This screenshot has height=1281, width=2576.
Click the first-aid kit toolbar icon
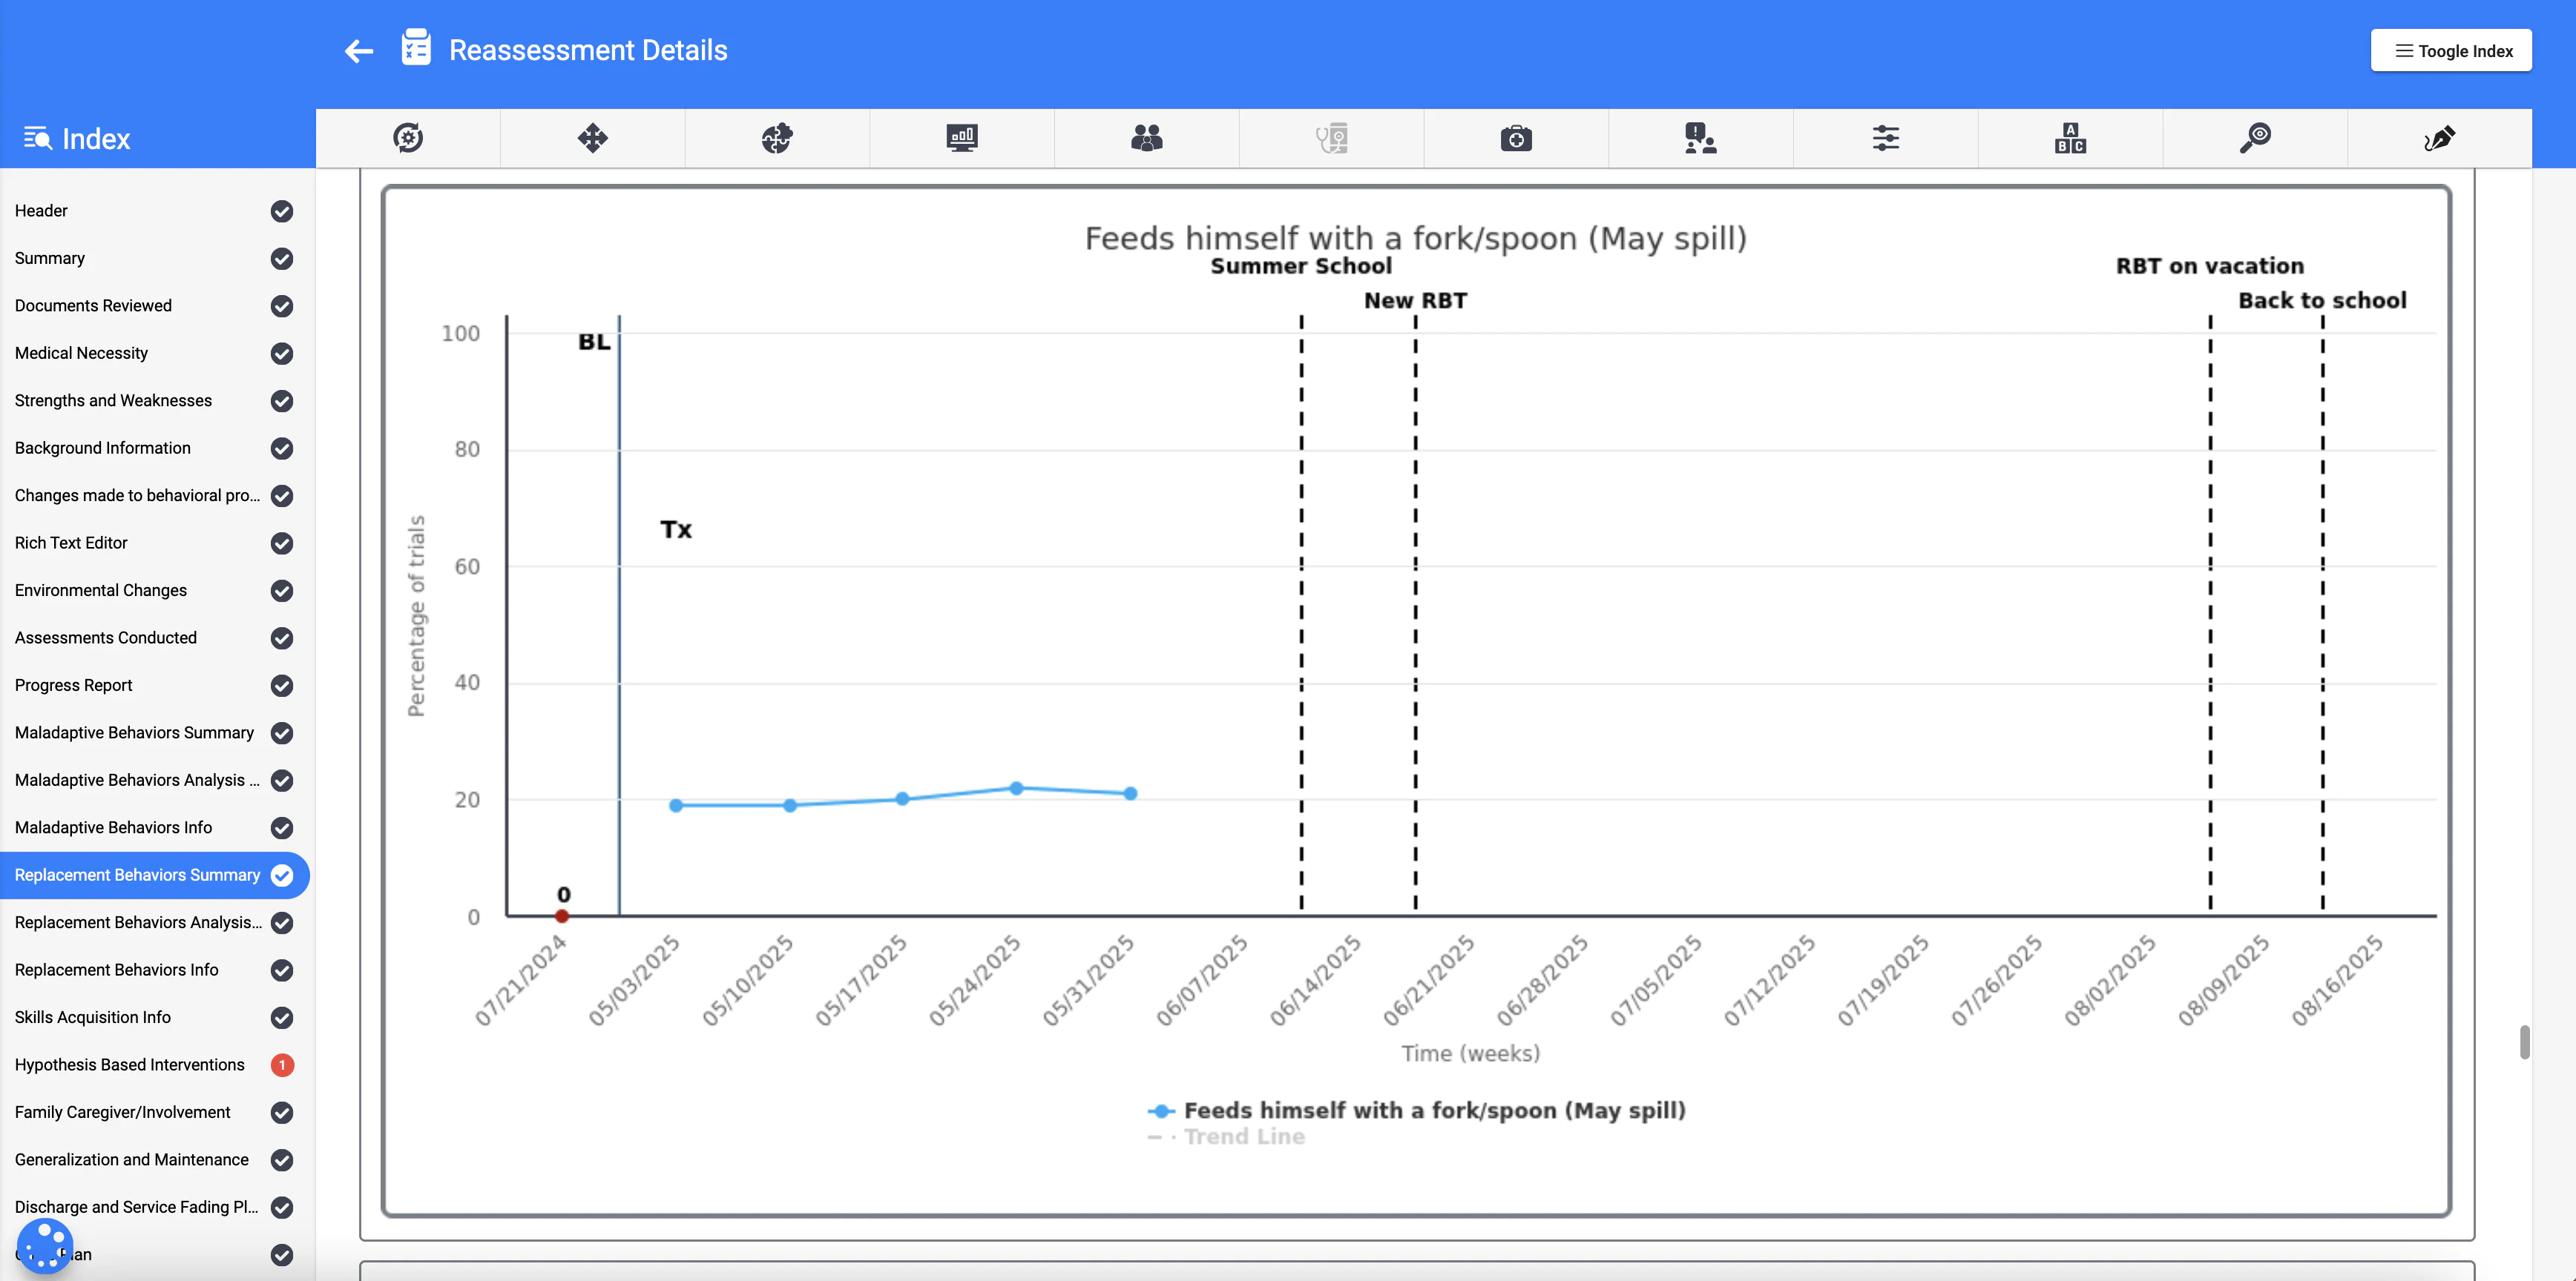coord(1515,138)
